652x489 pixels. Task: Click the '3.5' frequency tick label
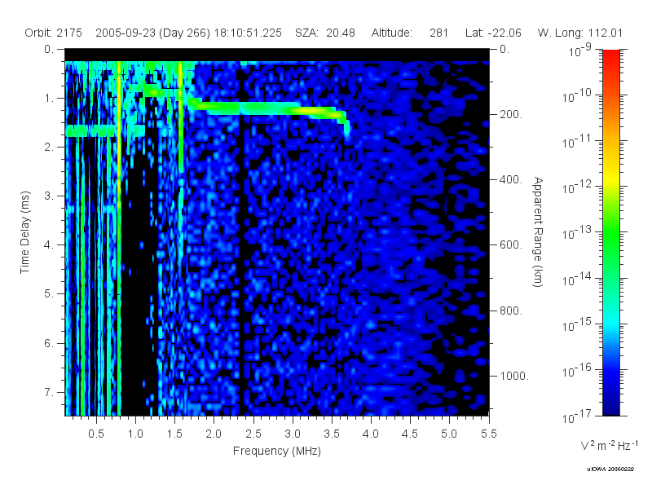coord(332,434)
